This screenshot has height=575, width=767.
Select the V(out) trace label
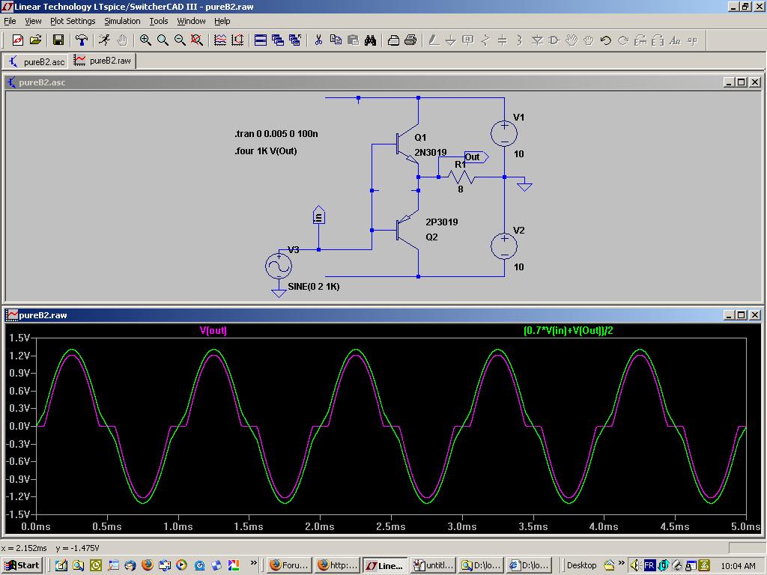(x=213, y=330)
